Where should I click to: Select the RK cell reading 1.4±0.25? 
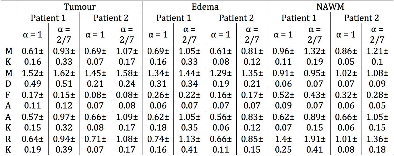pos(283,144)
